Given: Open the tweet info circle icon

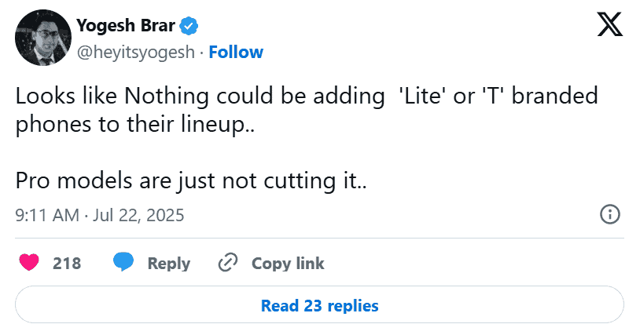Looking at the screenshot, I should pos(610,214).
